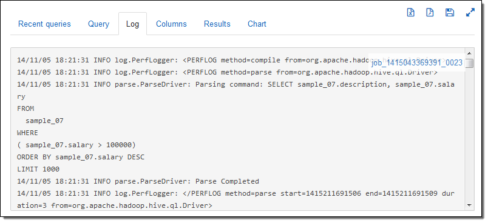Click the WHERE keyword line in the log
This screenshot has width=488, height=223.
coord(28,133)
